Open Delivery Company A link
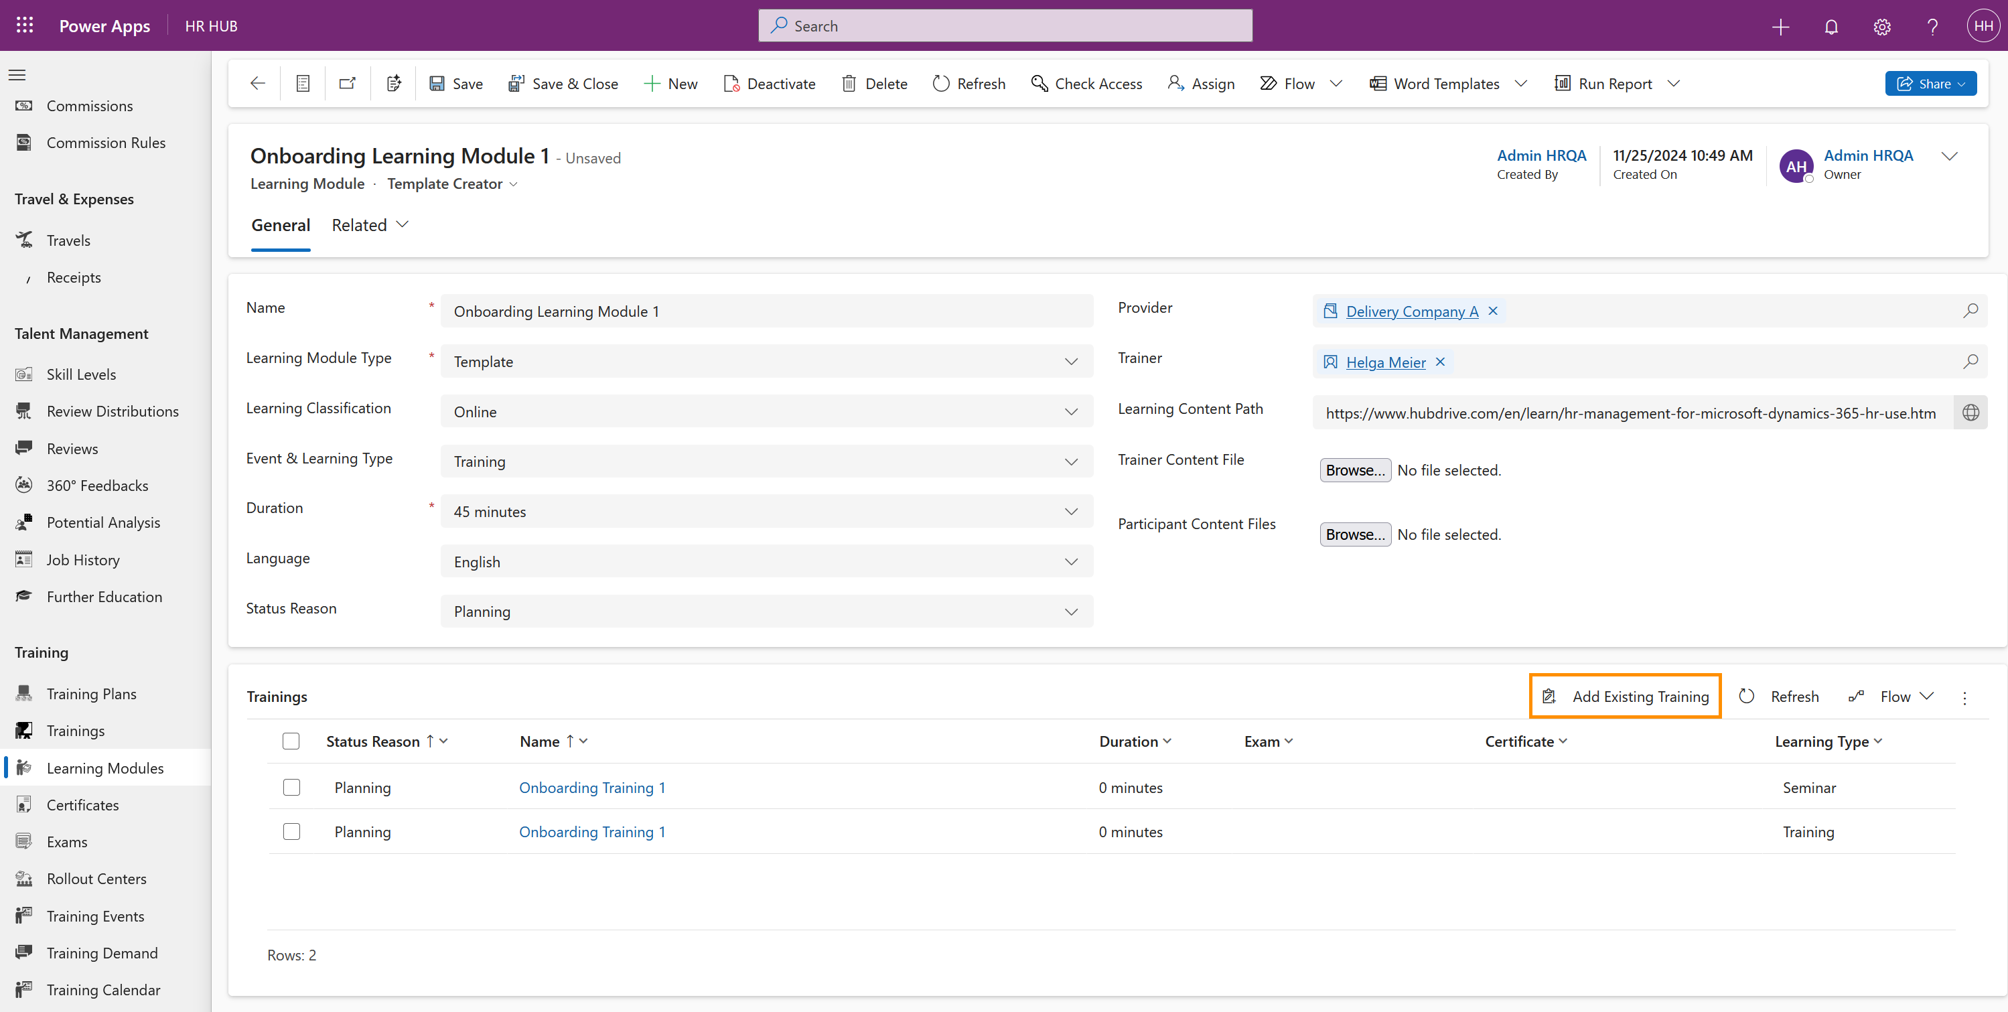Screen dimensions: 2008x1012 coord(1412,311)
